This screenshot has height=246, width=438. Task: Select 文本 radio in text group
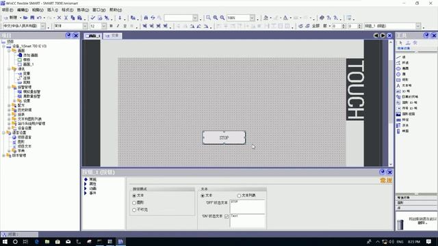coord(203,195)
